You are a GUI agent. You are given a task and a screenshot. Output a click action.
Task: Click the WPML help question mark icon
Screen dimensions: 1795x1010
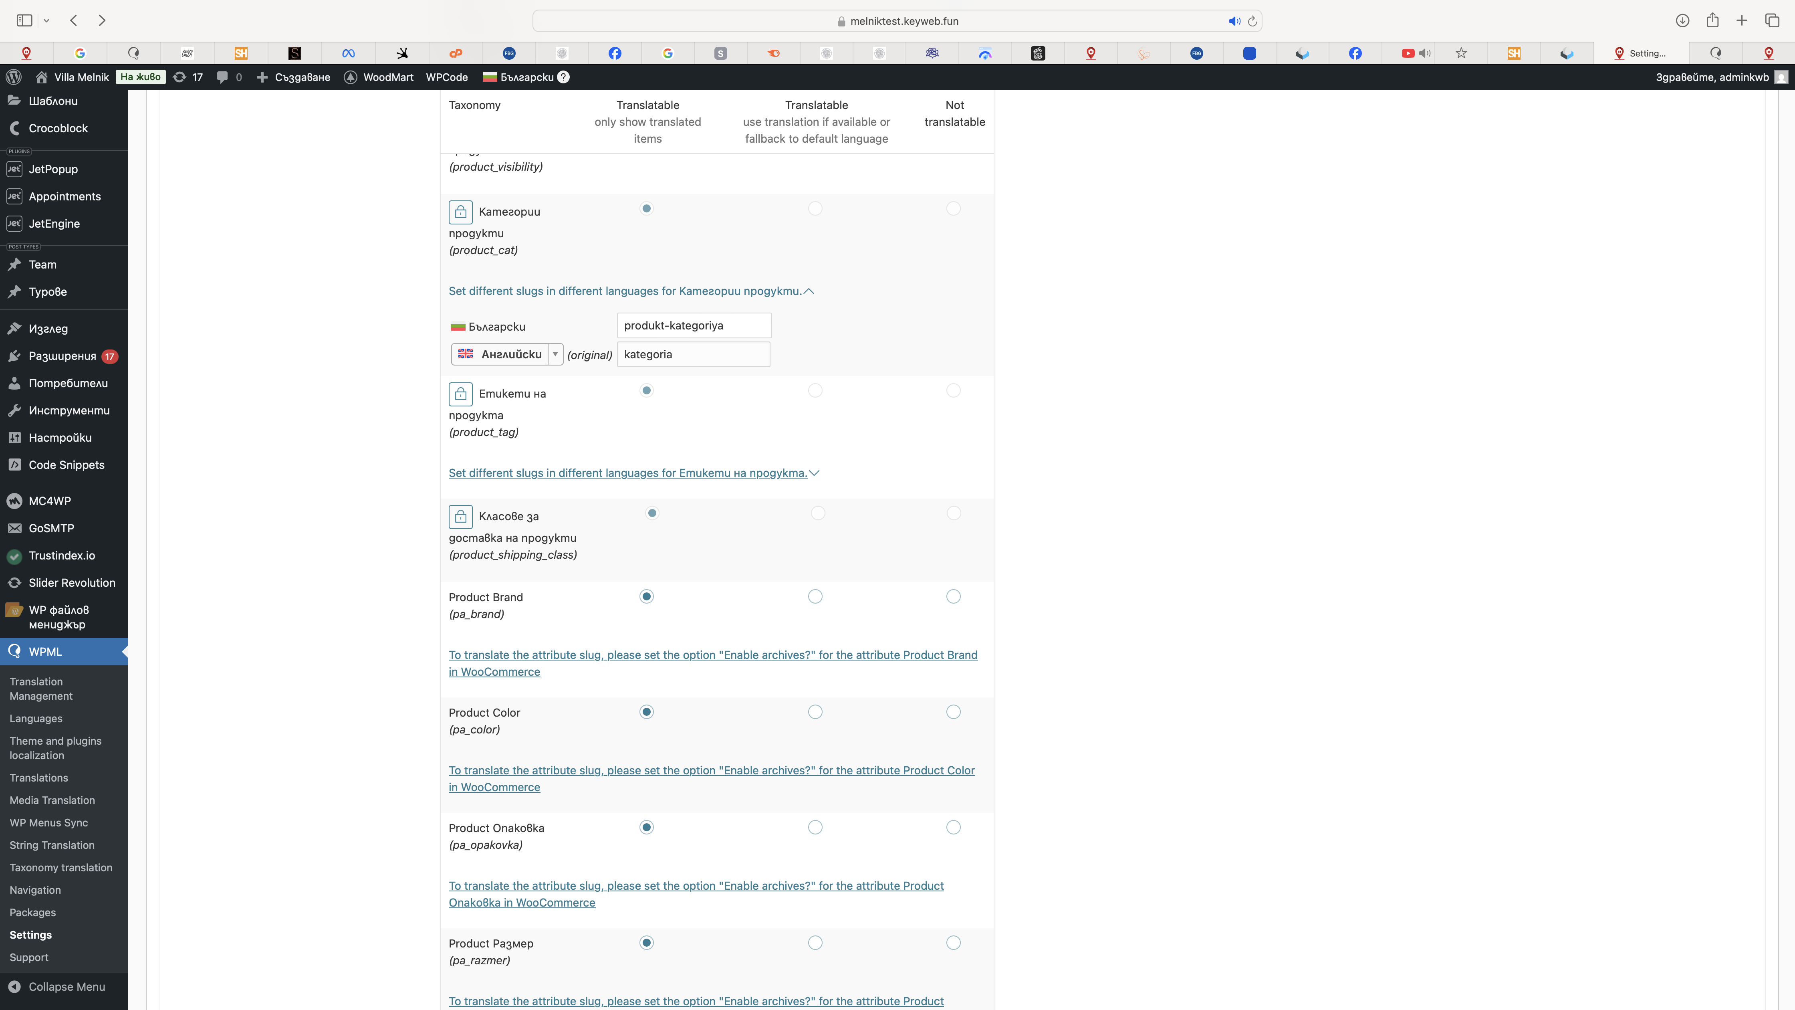(x=564, y=77)
